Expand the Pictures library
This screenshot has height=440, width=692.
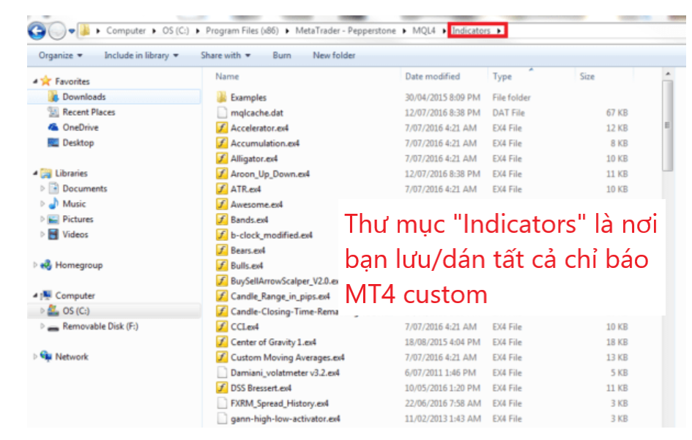(x=42, y=220)
